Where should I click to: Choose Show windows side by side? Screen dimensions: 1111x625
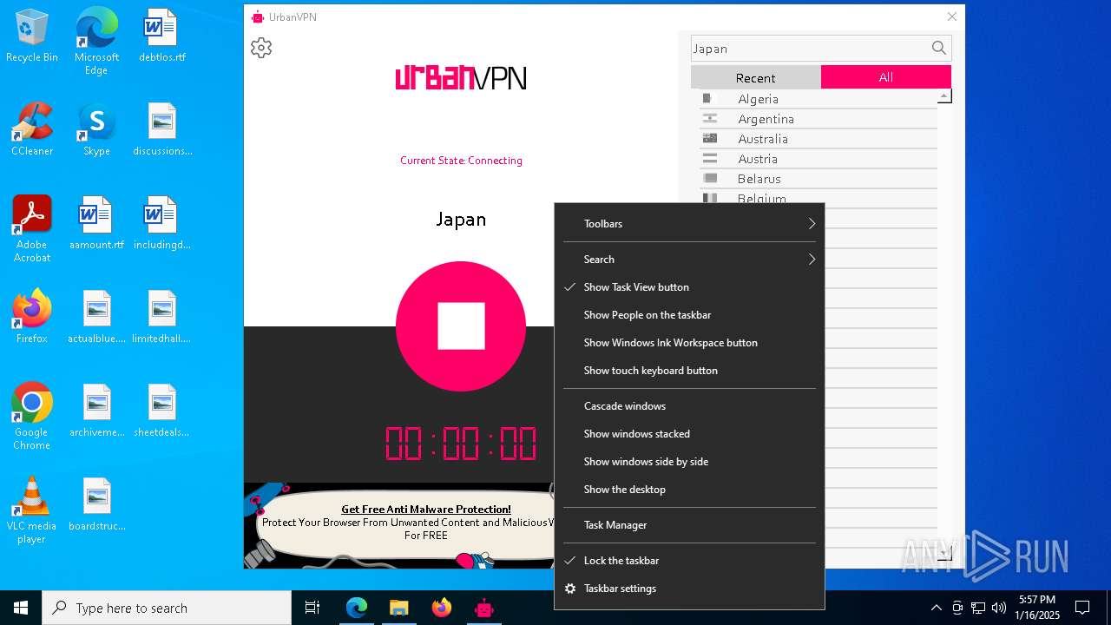click(x=689, y=462)
